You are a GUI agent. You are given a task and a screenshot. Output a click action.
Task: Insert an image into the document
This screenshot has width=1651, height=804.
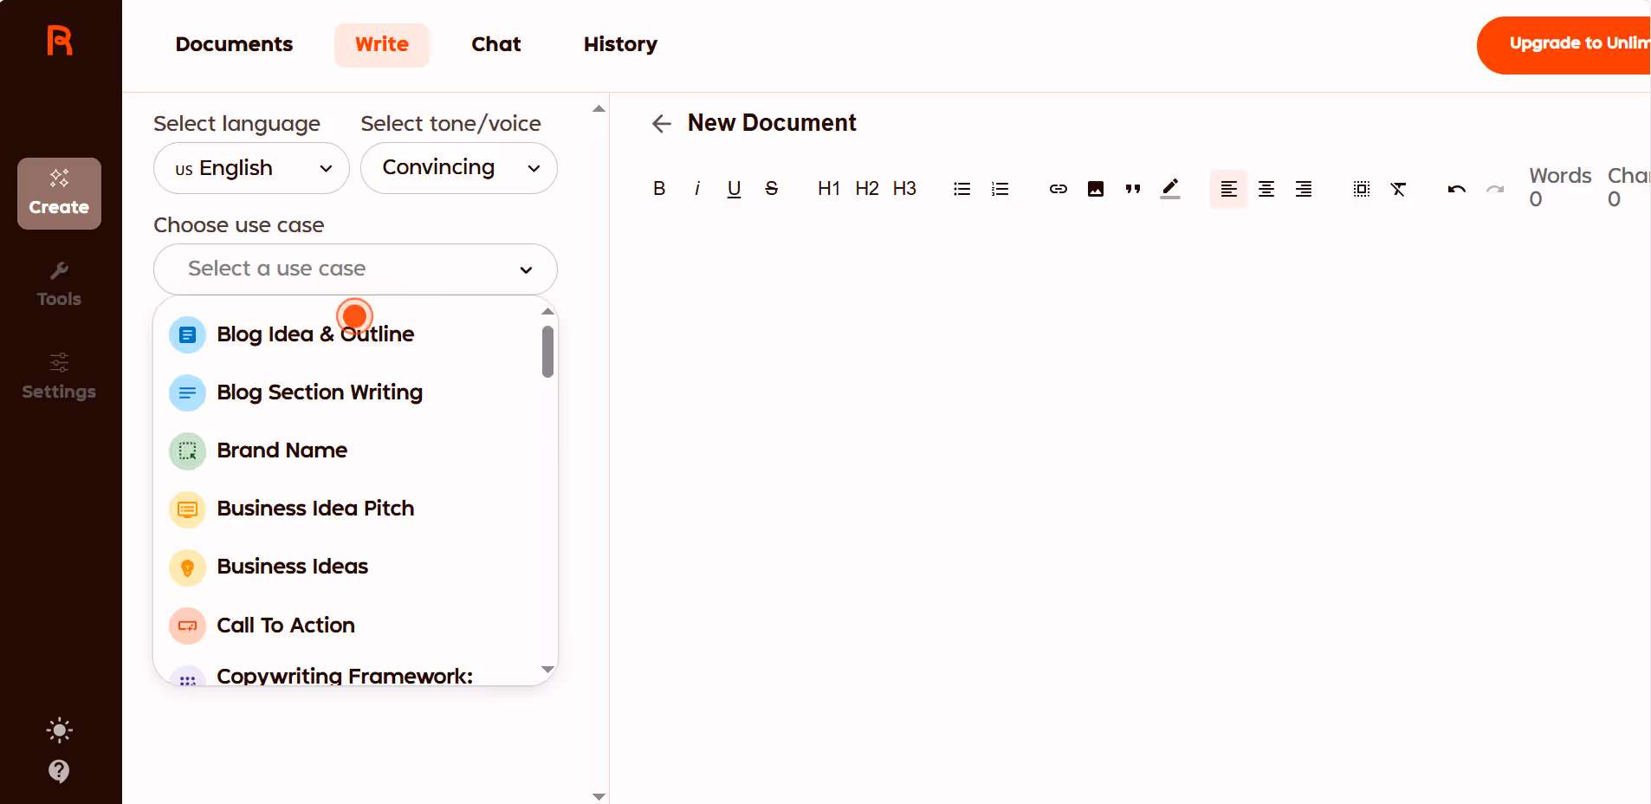(1095, 189)
